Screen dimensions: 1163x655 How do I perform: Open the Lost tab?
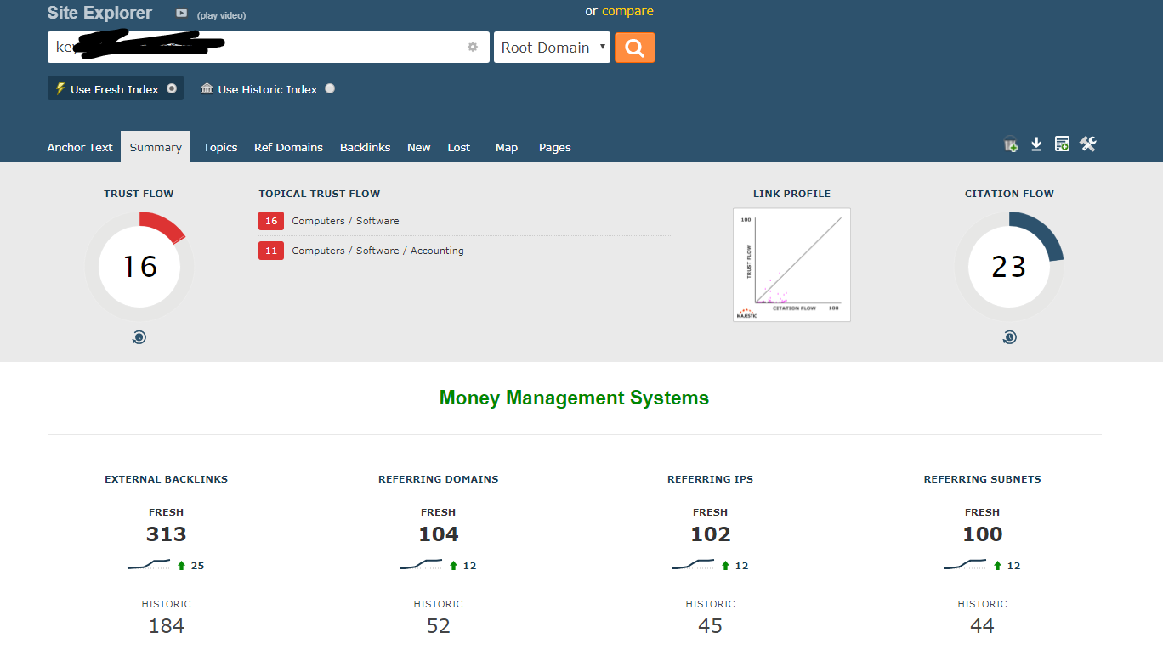459,147
